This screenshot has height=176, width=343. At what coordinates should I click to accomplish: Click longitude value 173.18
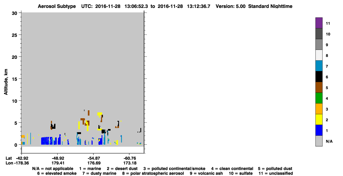130,163
